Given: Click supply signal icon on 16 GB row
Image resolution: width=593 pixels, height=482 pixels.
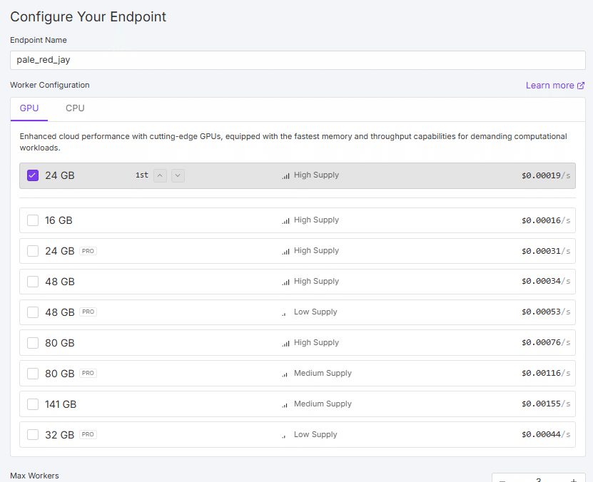Looking at the screenshot, I should (285, 221).
